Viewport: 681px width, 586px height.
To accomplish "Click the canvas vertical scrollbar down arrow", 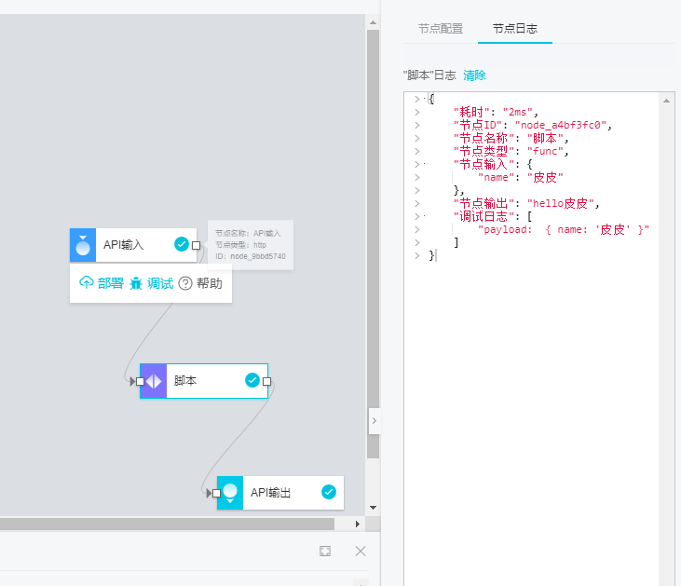I will 373,508.
